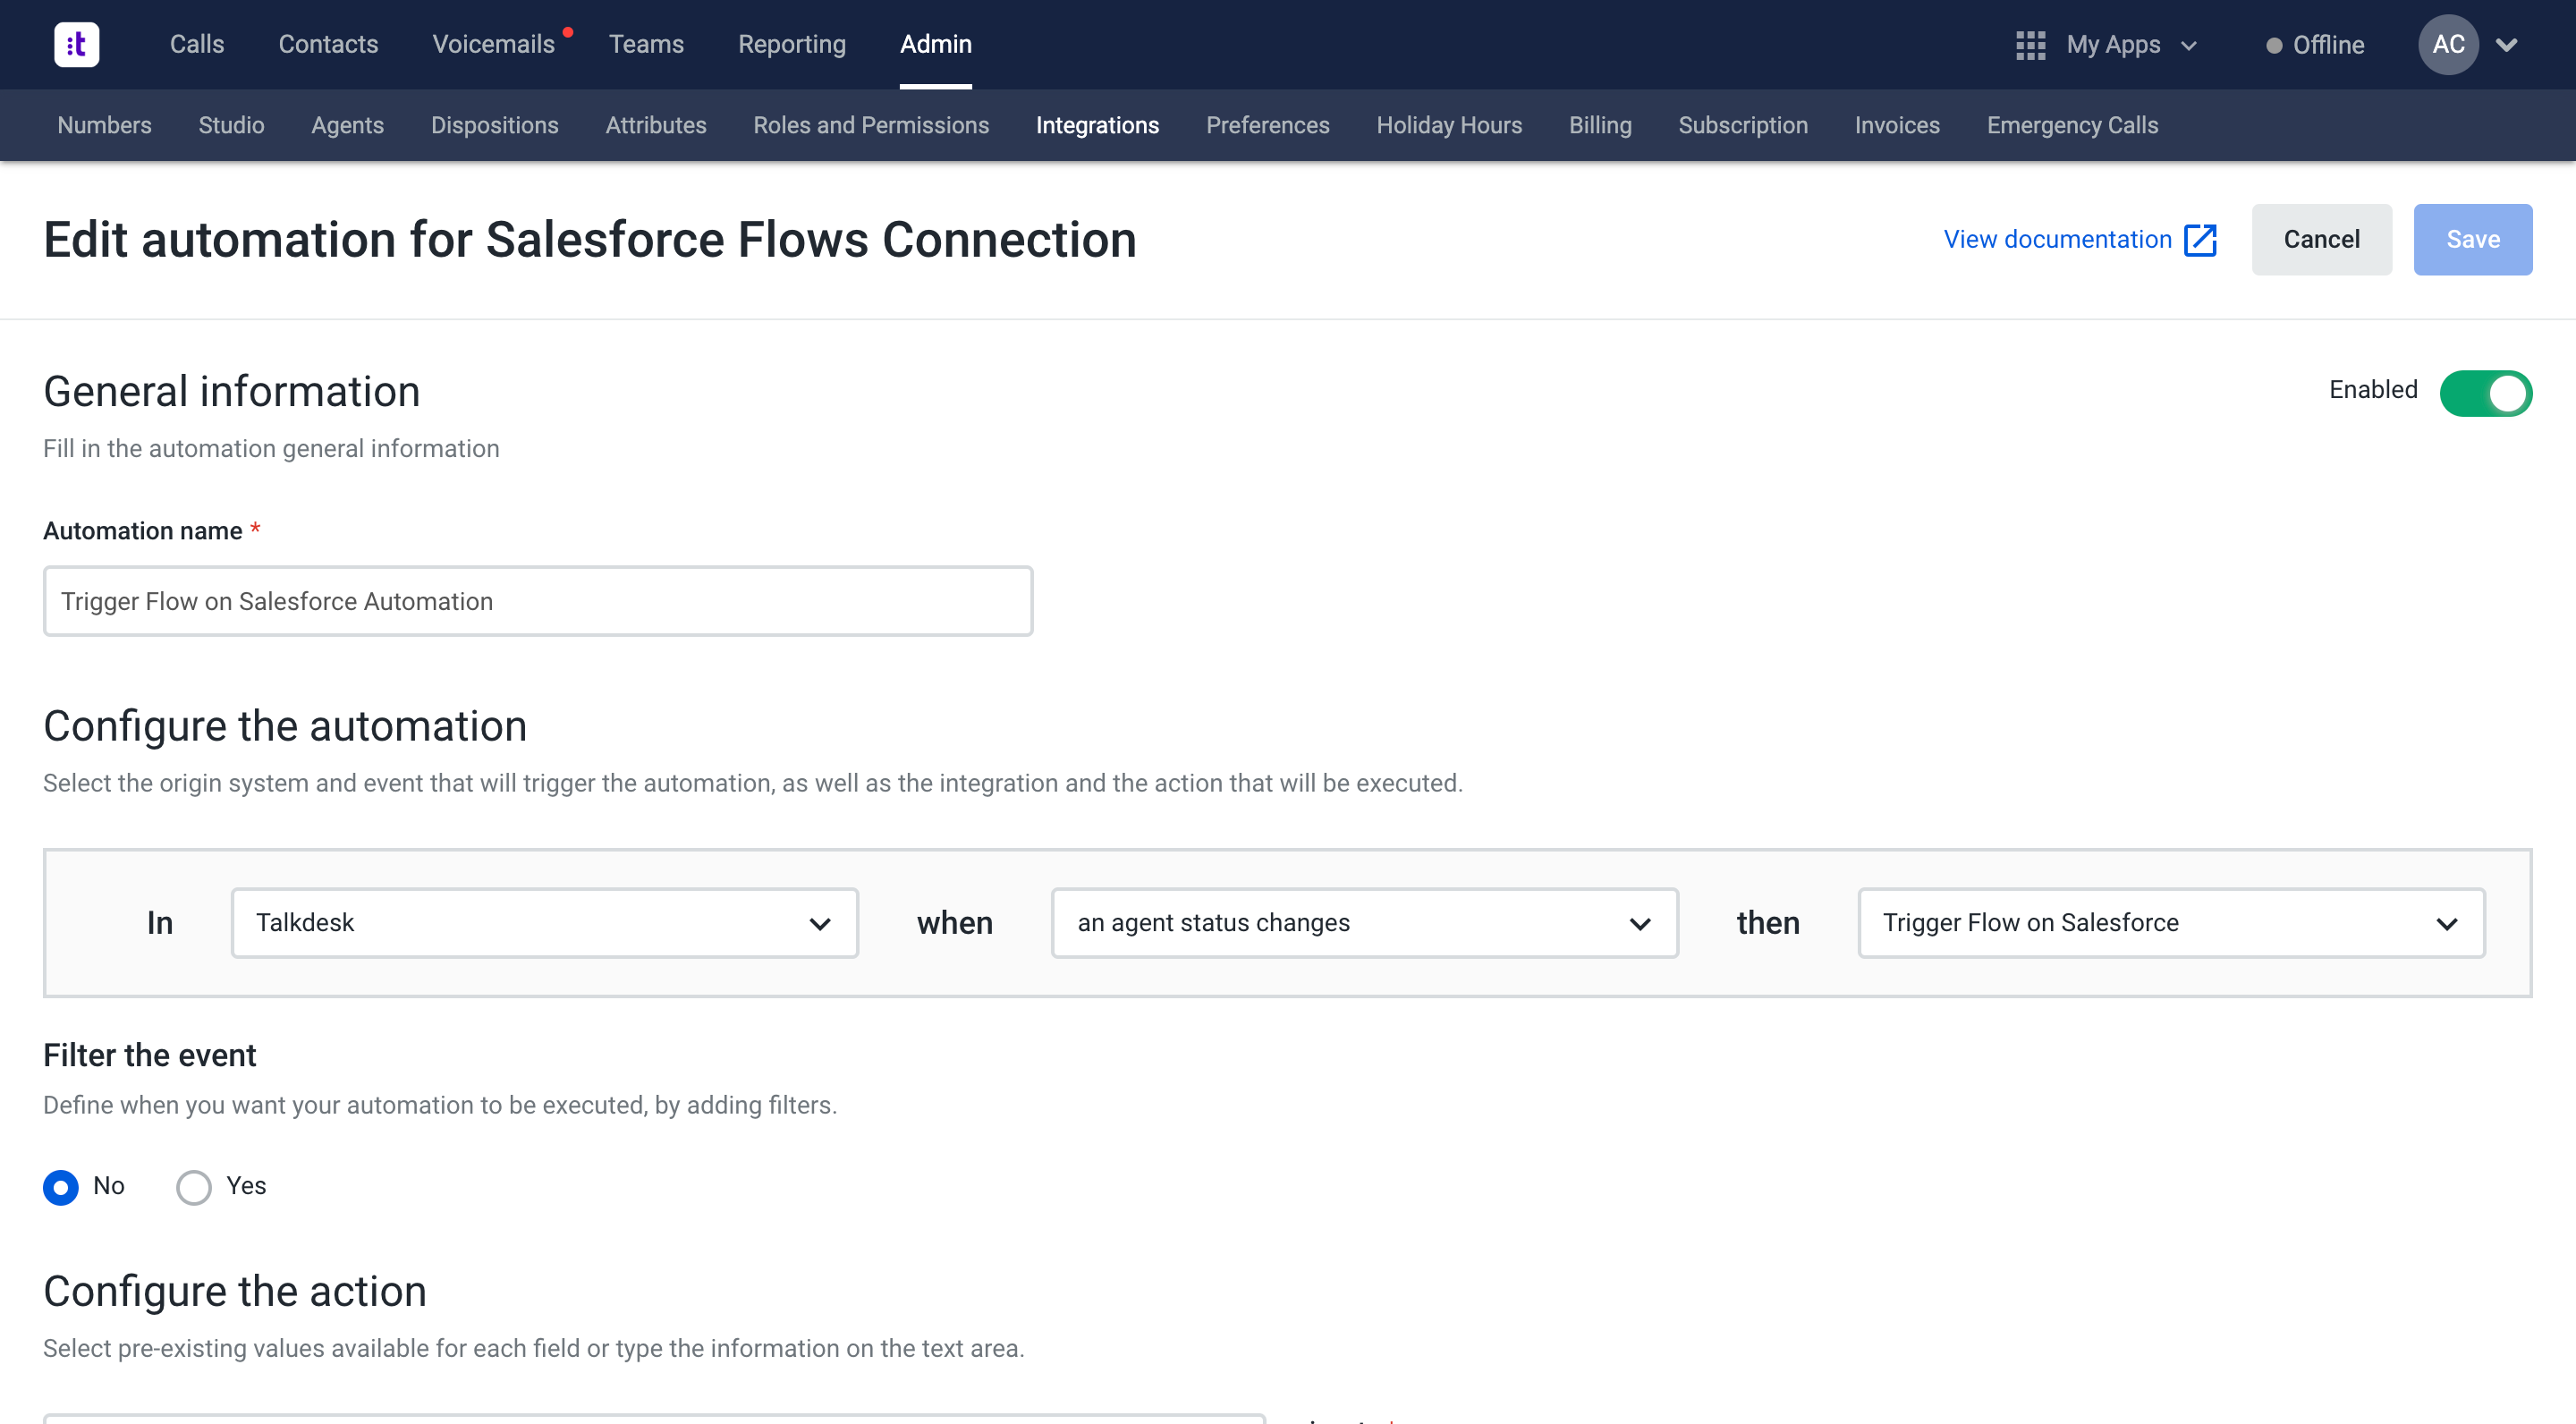Open the Trigger Flow on Salesforce dropdown
Image resolution: width=2576 pixels, height=1424 pixels.
click(2171, 923)
